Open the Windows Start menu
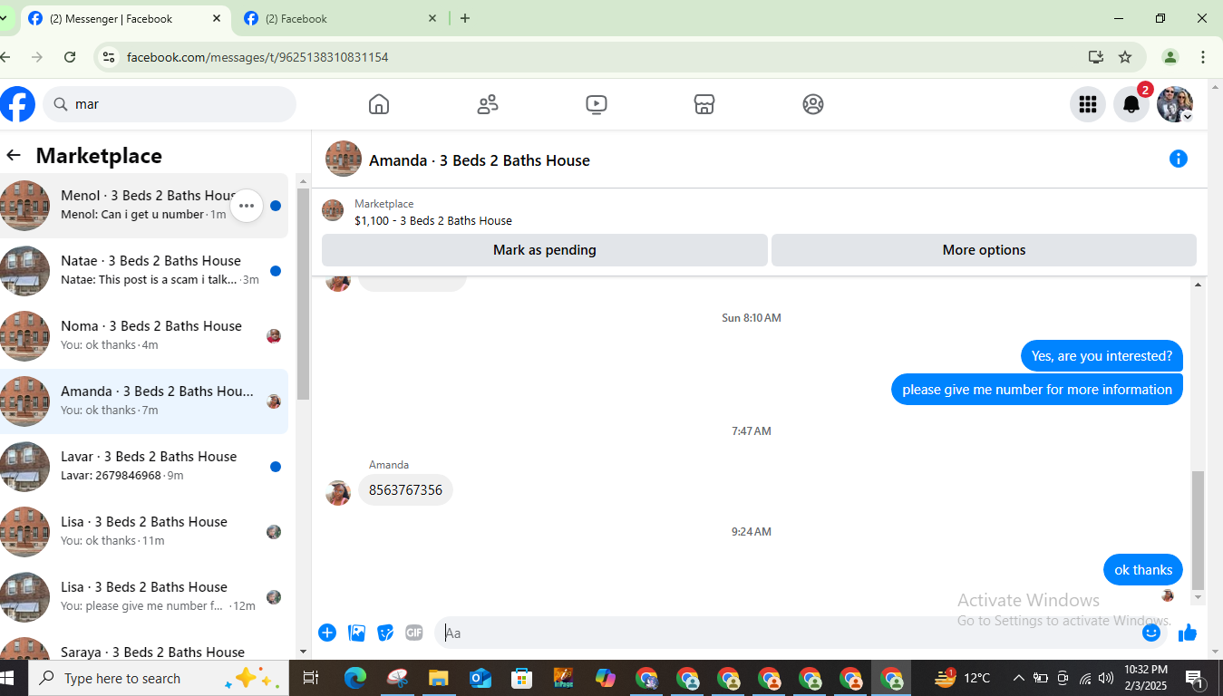This screenshot has width=1223, height=696. (x=9, y=678)
